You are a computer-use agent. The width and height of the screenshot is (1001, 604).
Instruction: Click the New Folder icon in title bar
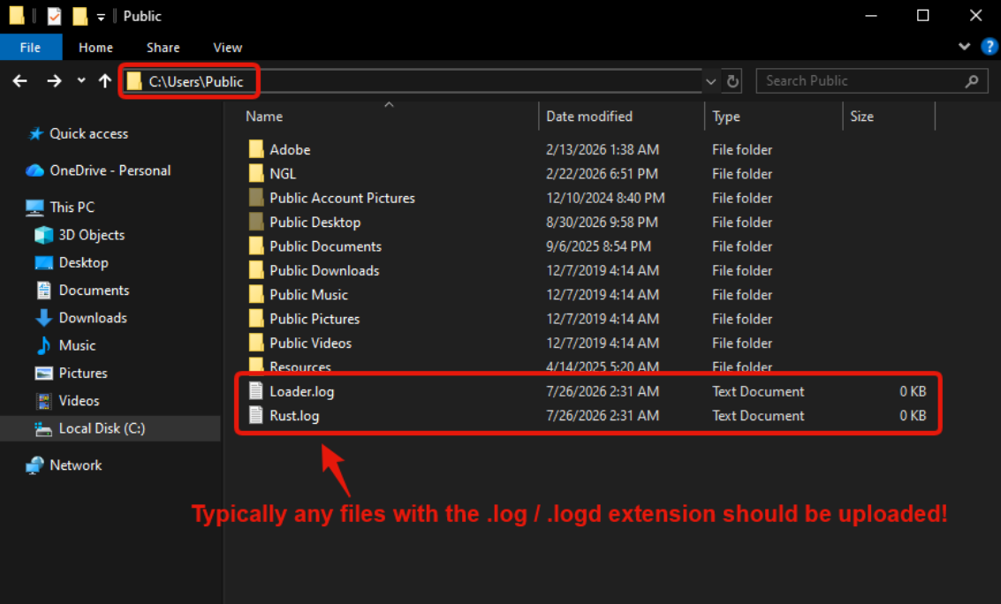80,16
